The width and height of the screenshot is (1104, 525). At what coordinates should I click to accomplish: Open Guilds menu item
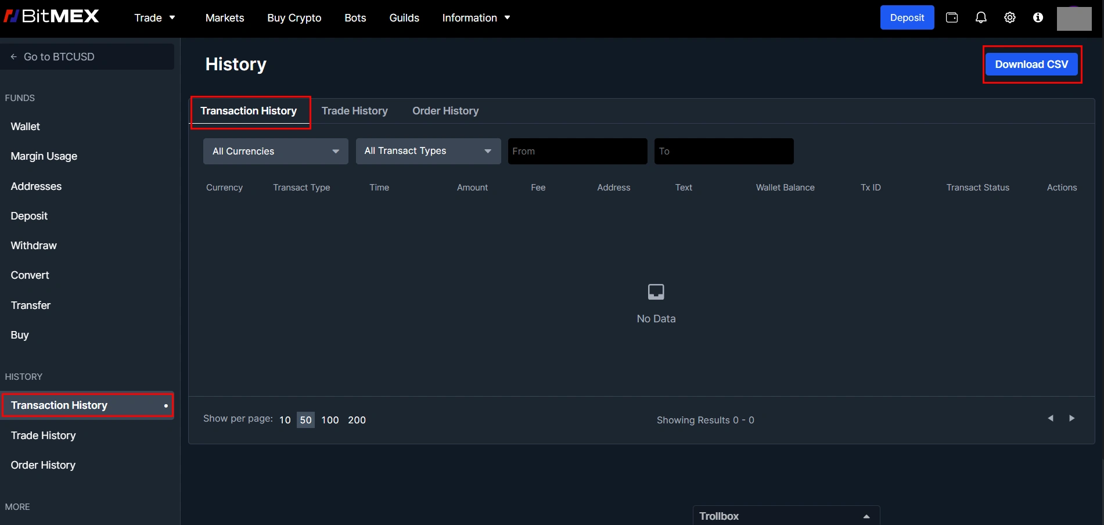pyautogui.click(x=404, y=18)
